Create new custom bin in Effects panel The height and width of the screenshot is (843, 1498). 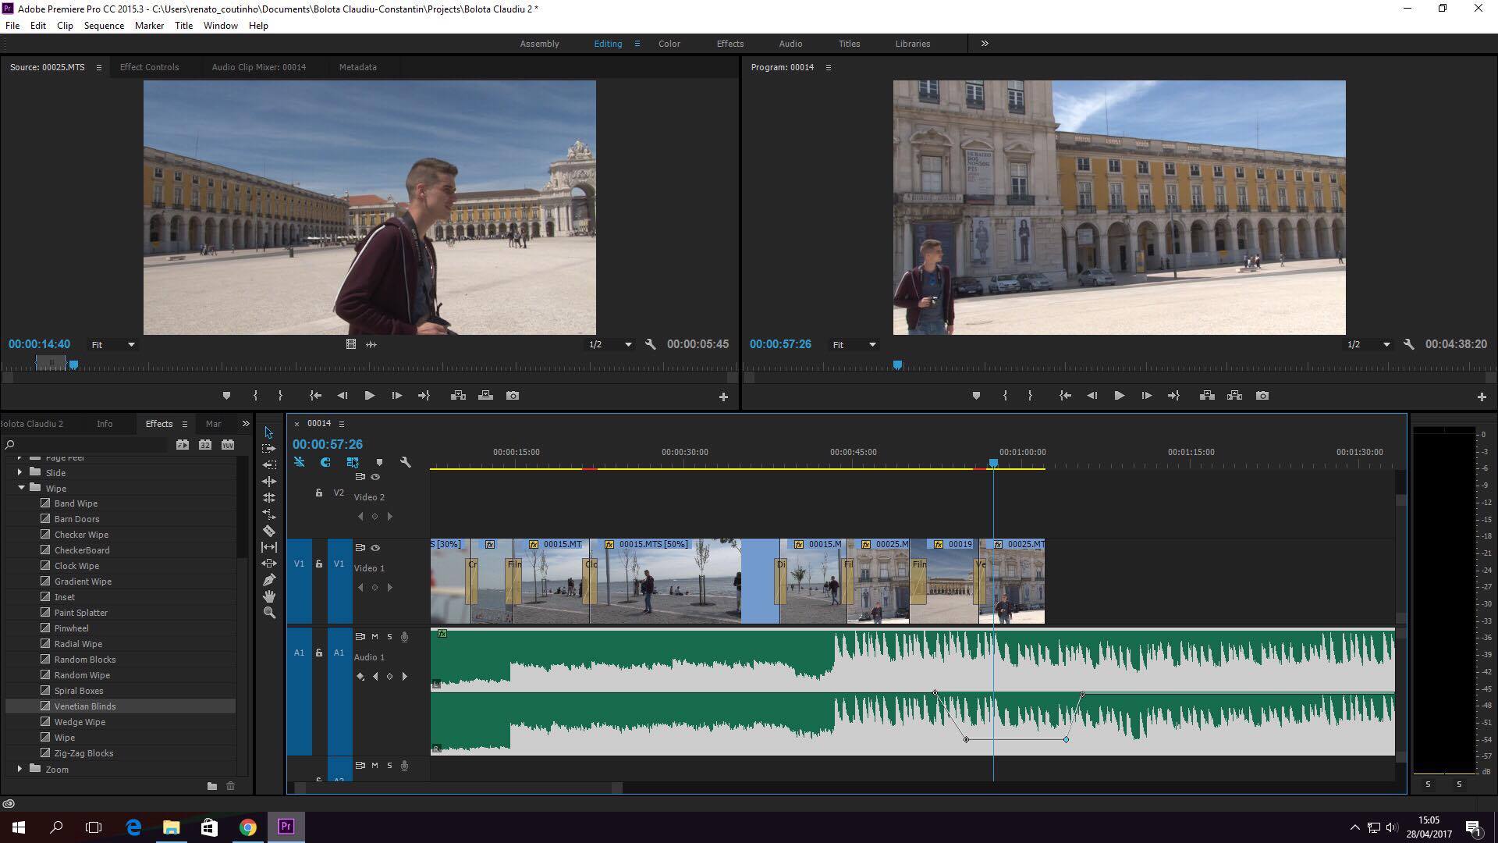[211, 786]
